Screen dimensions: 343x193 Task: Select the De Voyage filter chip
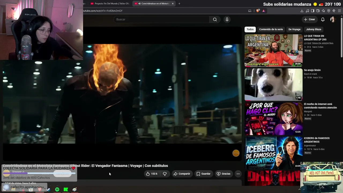294,29
